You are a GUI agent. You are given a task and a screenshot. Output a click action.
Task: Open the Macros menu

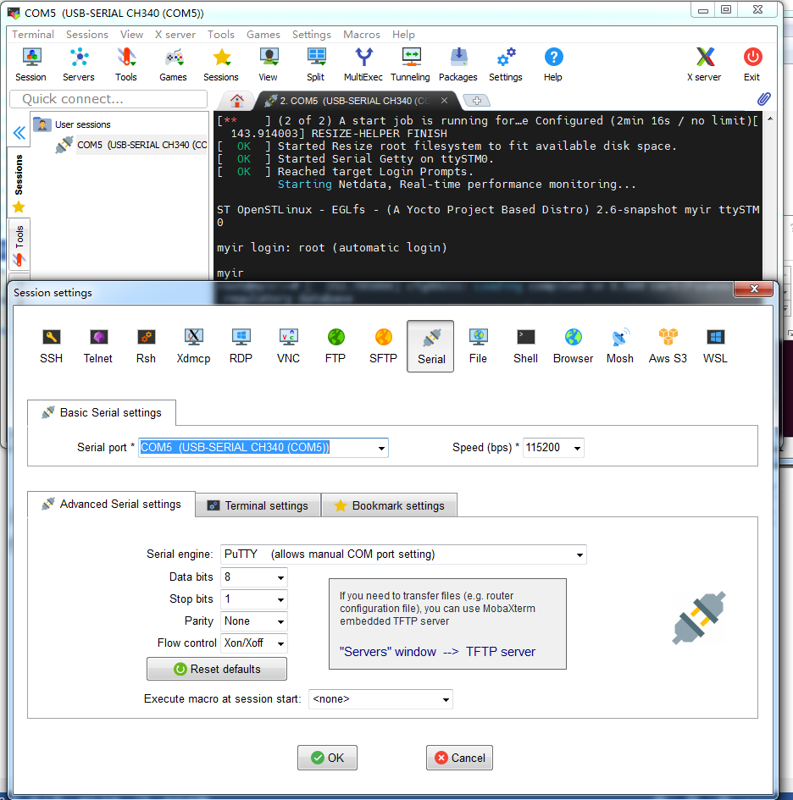(362, 34)
